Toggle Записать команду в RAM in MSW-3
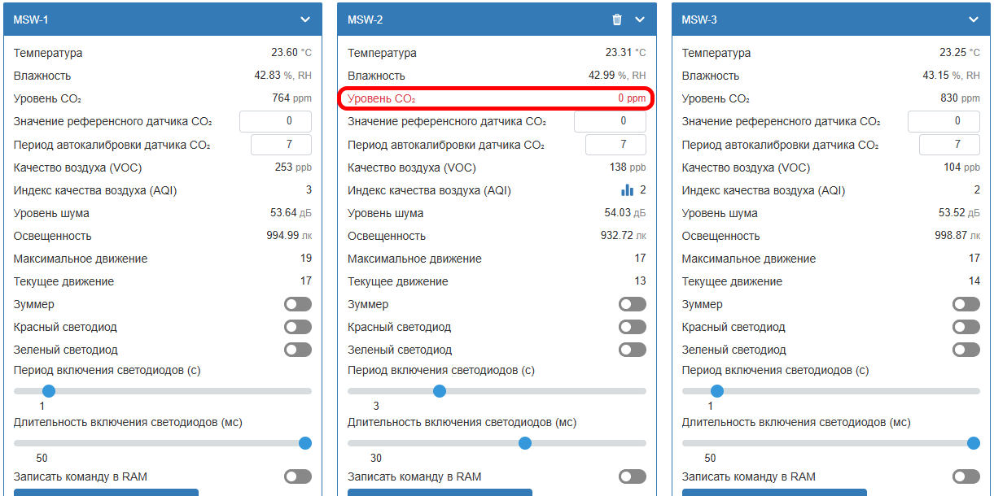 point(966,476)
